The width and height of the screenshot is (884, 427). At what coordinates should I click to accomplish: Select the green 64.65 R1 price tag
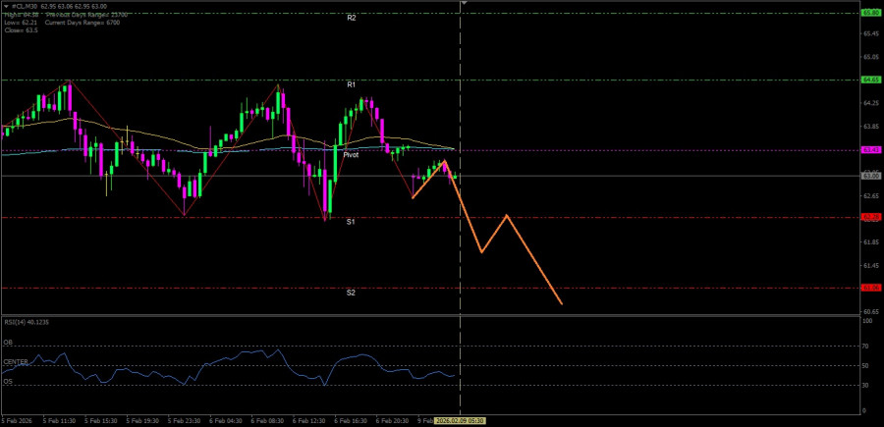[870, 80]
